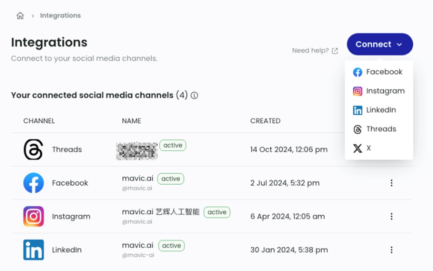The height and width of the screenshot is (271, 433).
Task: Click @mavic-ai handle in LinkedIn row
Action: pyautogui.click(x=138, y=255)
